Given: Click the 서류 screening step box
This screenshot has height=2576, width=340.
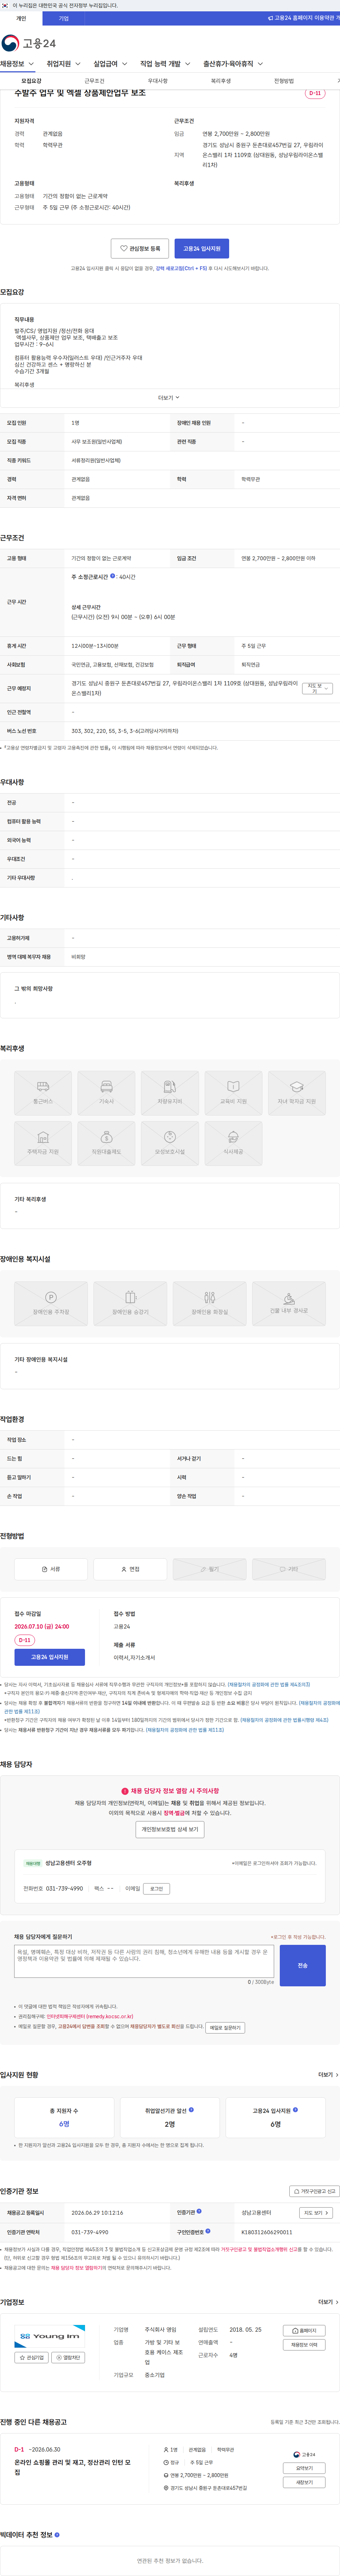Looking at the screenshot, I should pos(51,1569).
